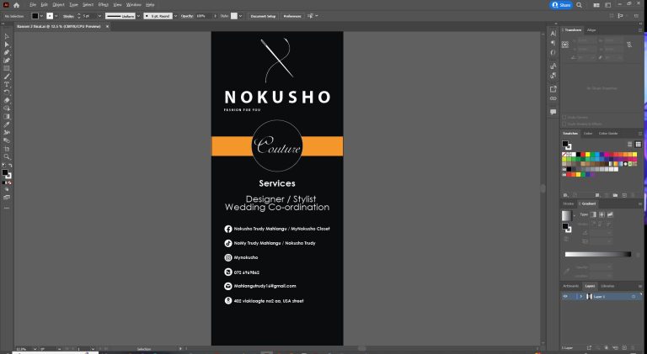Viewport: 647px width, 354px height.
Task: Hide Layer 1 using eye icon
Action: pos(565,297)
